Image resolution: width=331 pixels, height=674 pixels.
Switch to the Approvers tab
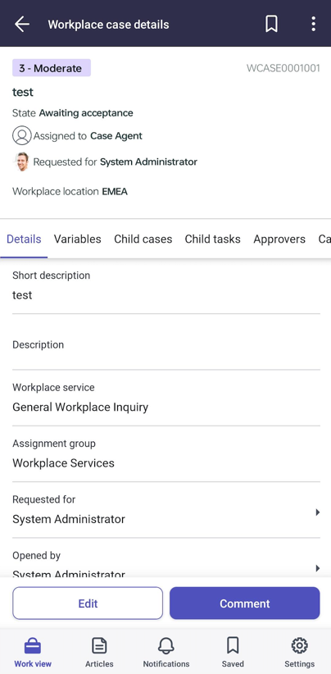click(279, 239)
